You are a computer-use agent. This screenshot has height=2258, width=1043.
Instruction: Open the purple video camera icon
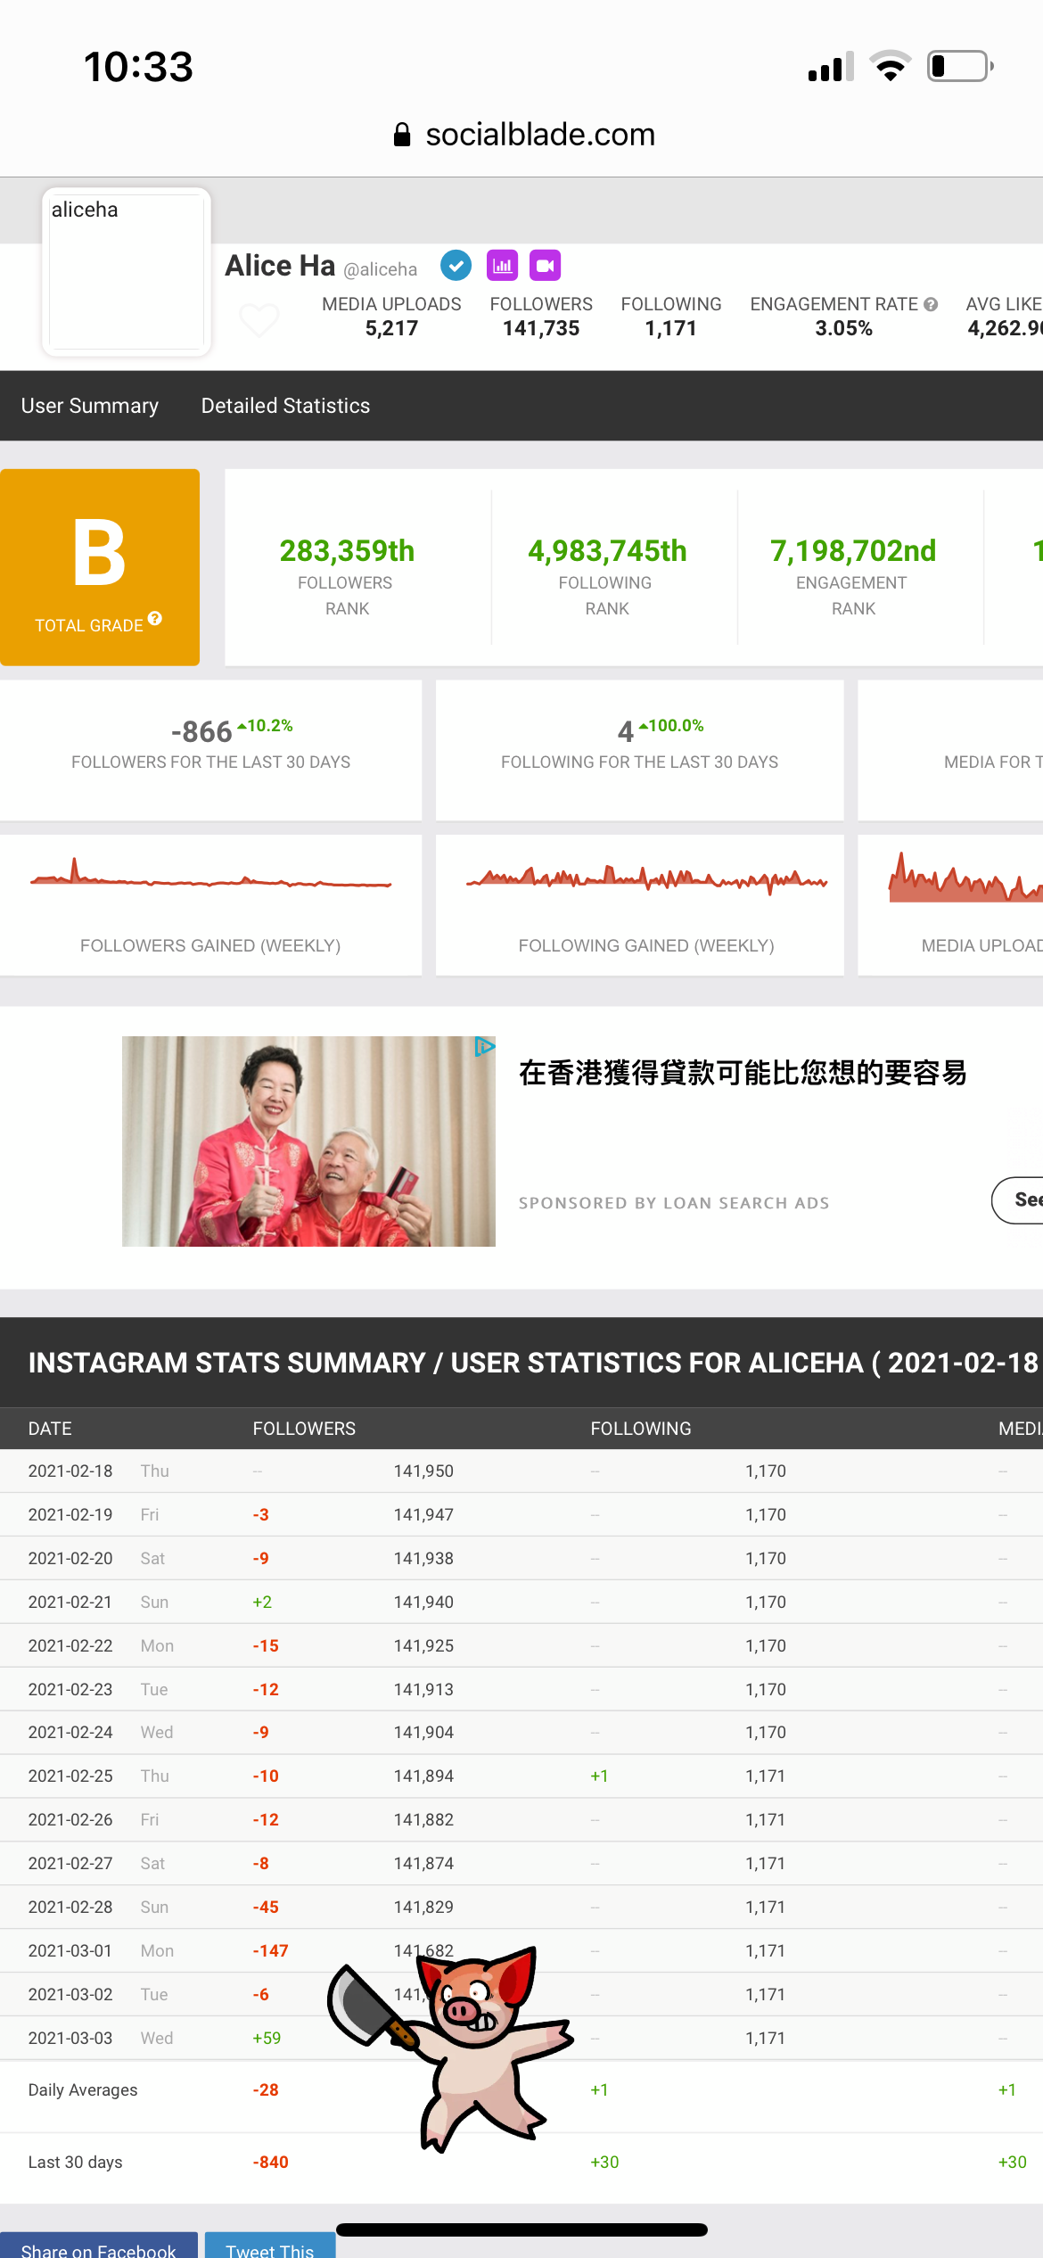point(546,265)
